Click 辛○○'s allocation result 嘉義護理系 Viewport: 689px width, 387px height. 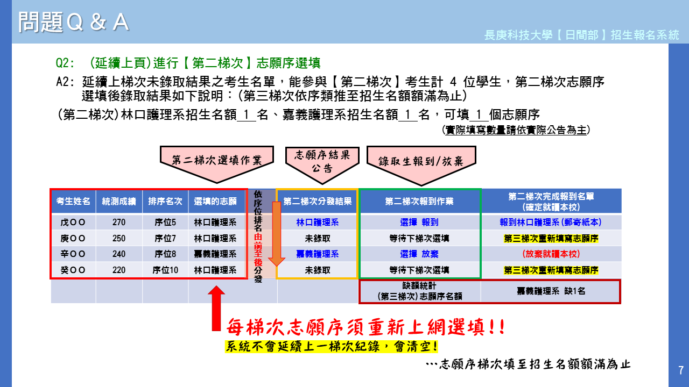[318, 254]
